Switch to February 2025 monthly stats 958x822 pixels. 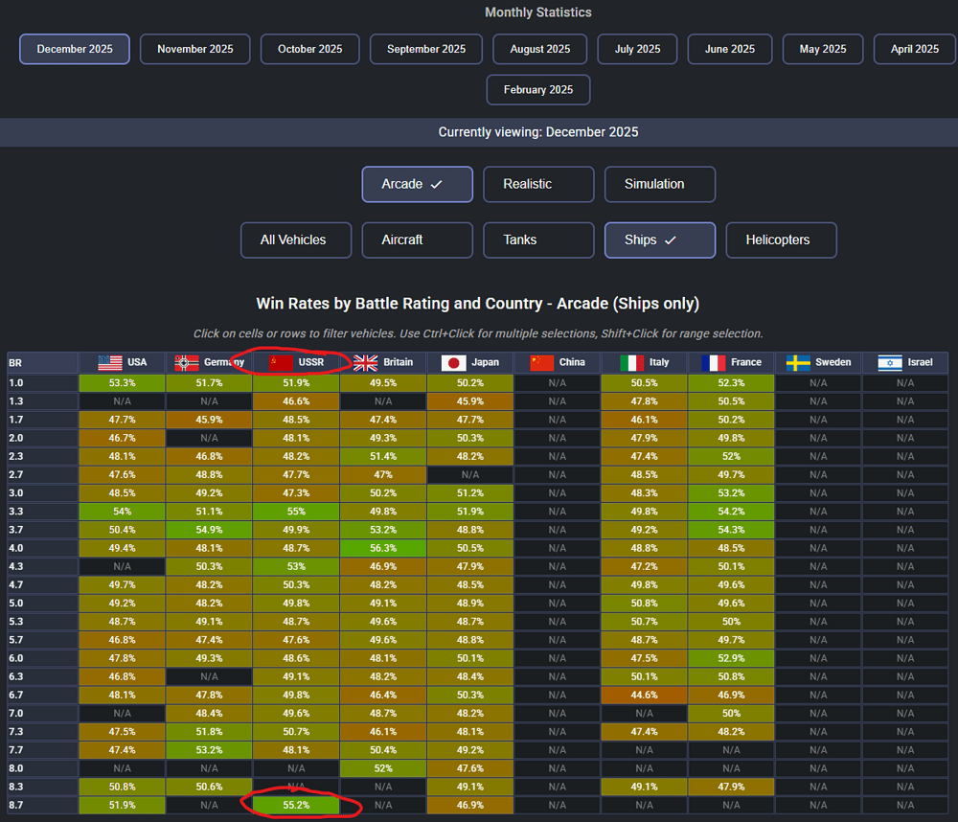538,89
